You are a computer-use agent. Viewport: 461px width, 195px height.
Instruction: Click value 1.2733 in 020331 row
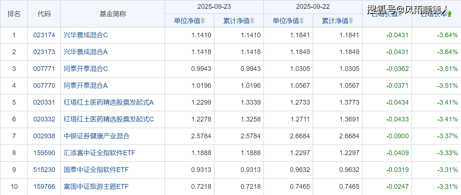300,102
